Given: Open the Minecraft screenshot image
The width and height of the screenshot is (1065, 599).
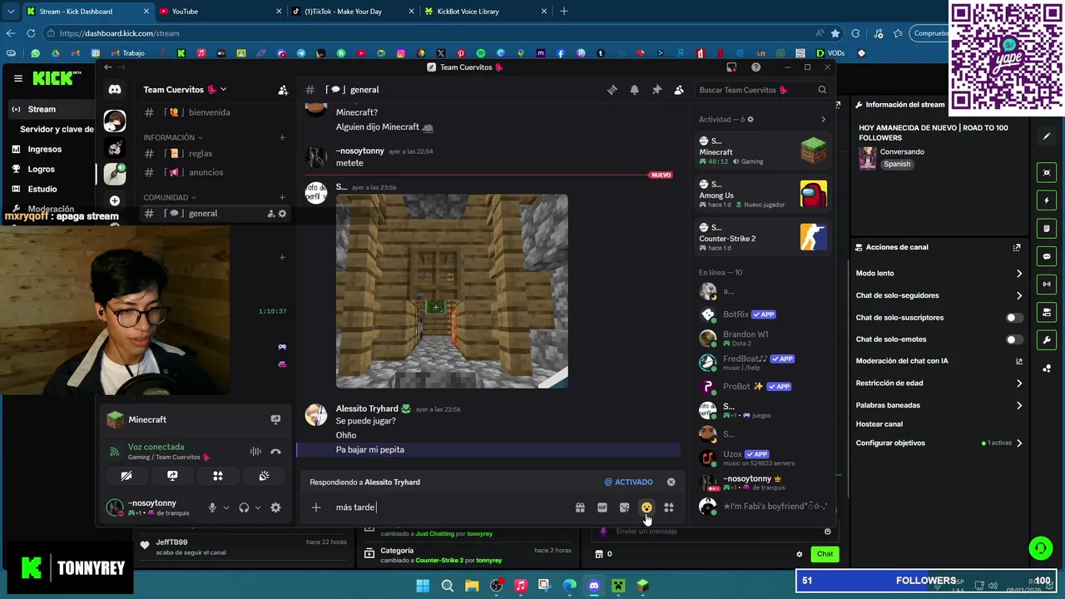Looking at the screenshot, I should pos(452,291).
